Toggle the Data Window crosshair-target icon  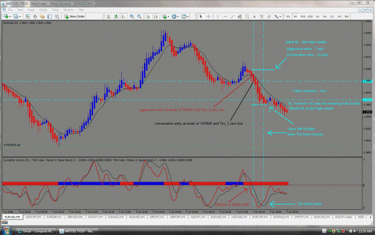[x=35, y=17]
